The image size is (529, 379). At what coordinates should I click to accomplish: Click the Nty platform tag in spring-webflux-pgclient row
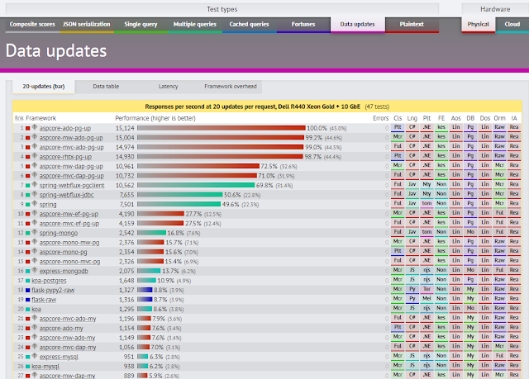click(x=427, y=185)
